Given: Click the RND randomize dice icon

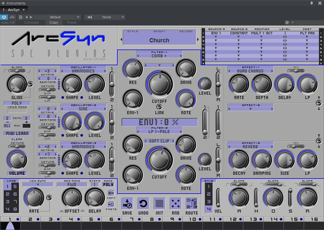Looking at the screenshot, I should click(175, 203).
